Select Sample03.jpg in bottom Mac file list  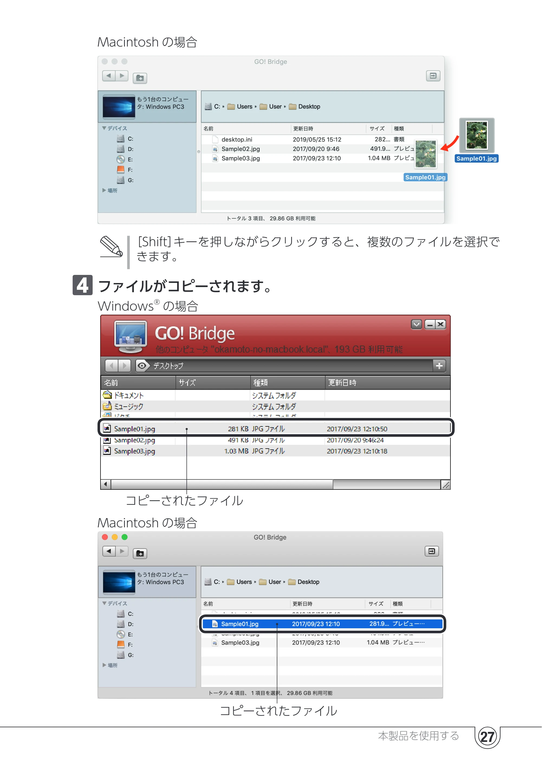[322, 642]
